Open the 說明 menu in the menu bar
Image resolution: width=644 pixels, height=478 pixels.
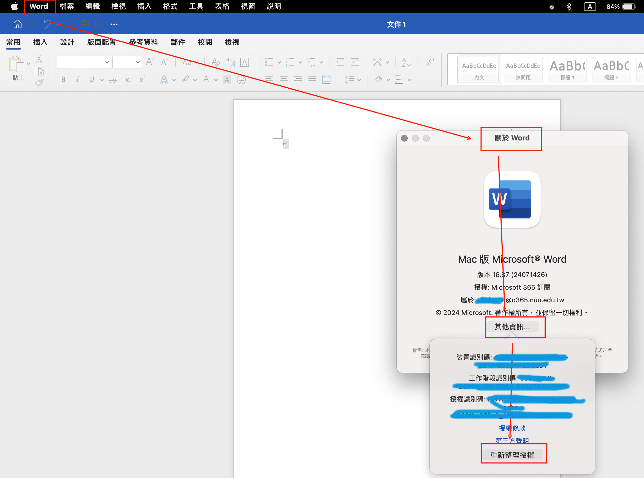pos(274,6)
